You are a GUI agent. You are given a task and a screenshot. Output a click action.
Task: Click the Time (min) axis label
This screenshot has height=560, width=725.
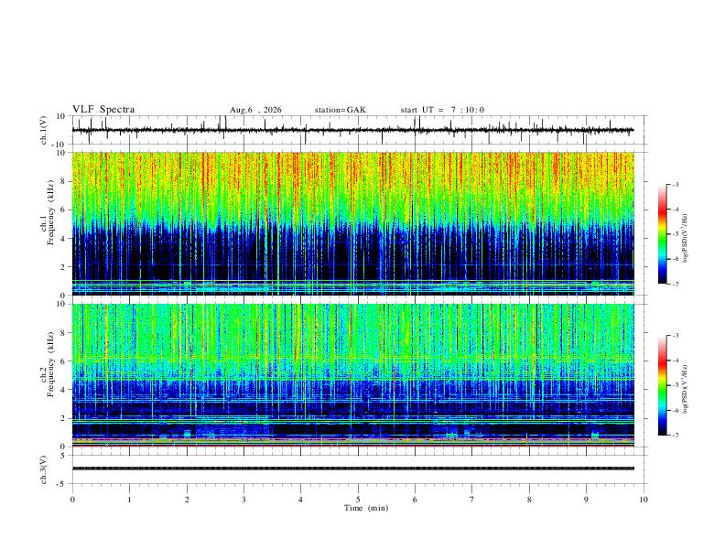click(366, 508)
